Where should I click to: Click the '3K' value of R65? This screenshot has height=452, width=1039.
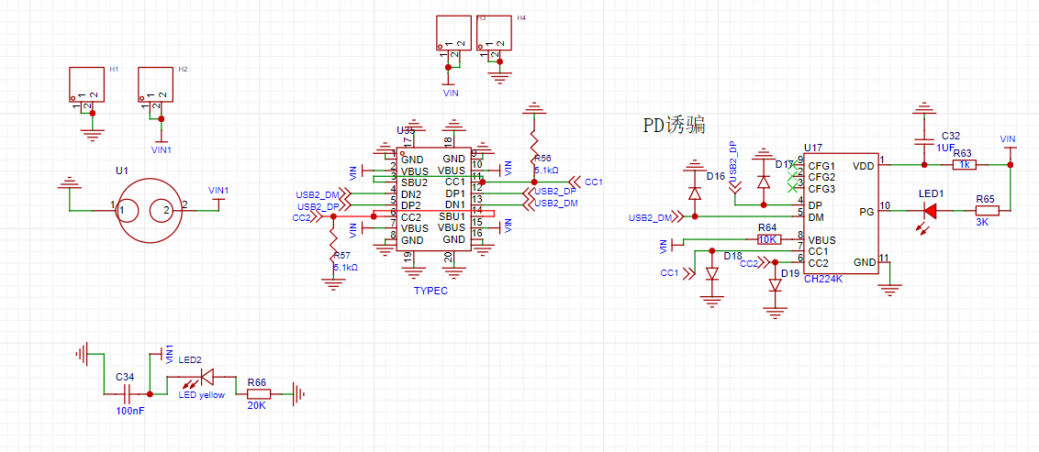[x=982, y=223]
